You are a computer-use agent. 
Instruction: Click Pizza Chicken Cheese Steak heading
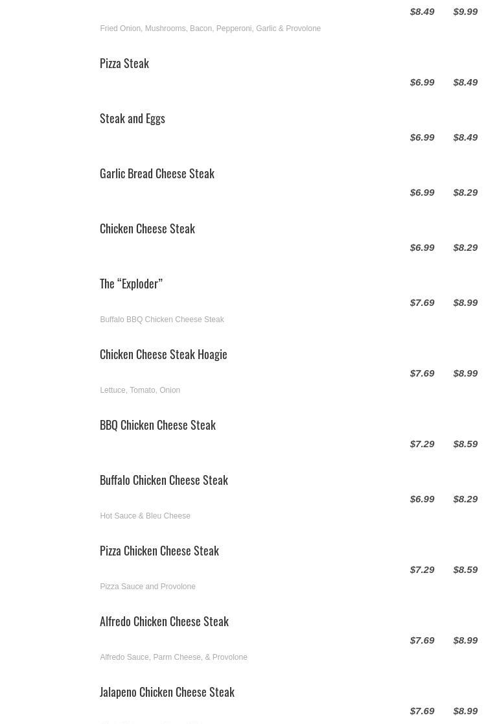click(x=159, y=551)
